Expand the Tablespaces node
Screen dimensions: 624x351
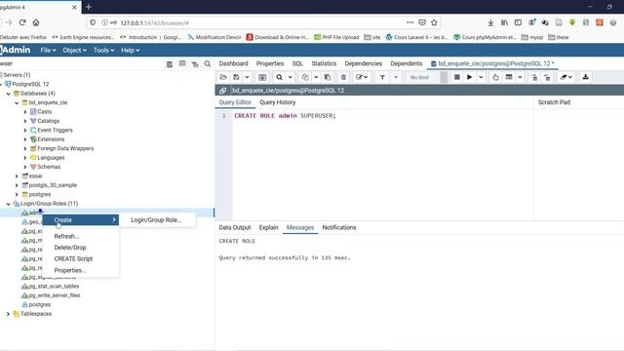(x=9, y=314)
